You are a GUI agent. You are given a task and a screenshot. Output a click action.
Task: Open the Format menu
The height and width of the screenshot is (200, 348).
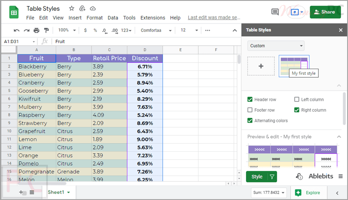point(95,18)
